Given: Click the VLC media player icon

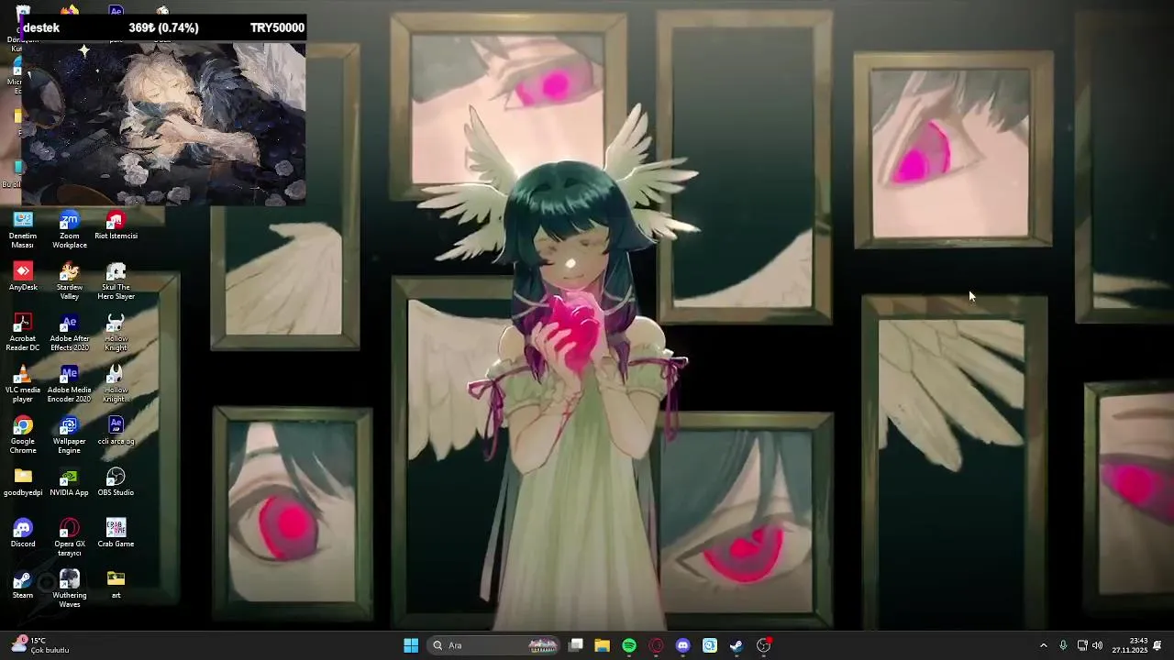Looking at the screenshot, I should click(x=23, y=384).
